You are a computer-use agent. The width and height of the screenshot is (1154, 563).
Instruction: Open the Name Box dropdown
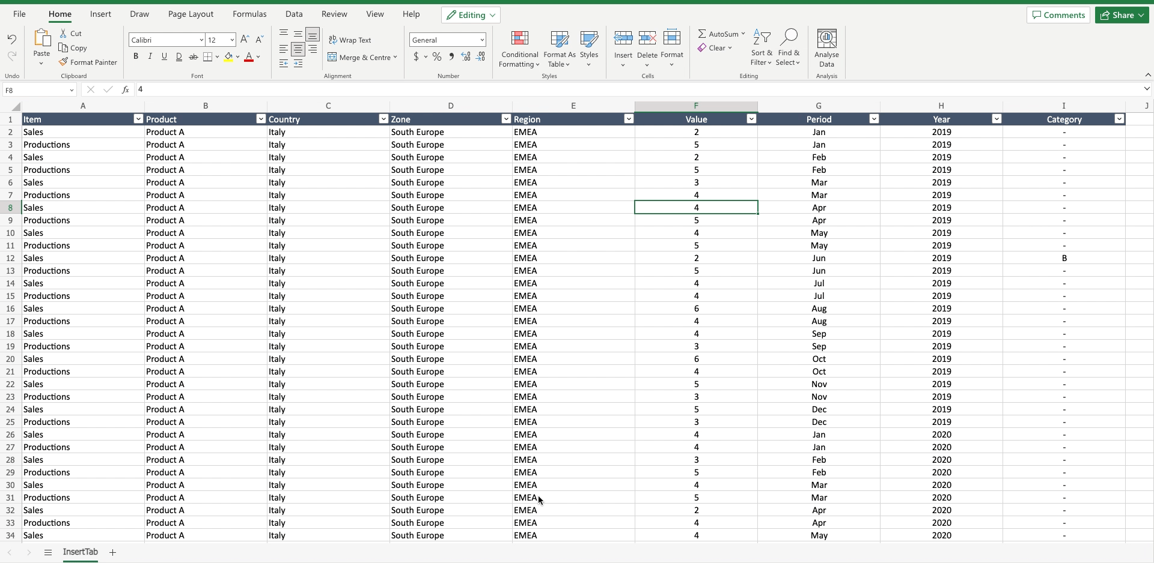(72, 90)
